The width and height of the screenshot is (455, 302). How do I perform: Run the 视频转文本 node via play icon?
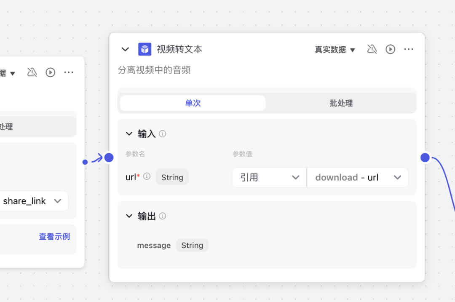coord(390,49)
